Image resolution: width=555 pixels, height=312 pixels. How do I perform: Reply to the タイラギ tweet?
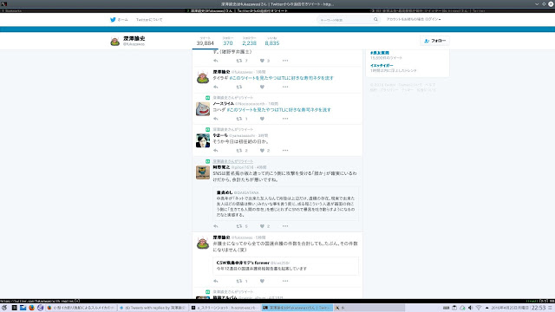pos(216,87)
